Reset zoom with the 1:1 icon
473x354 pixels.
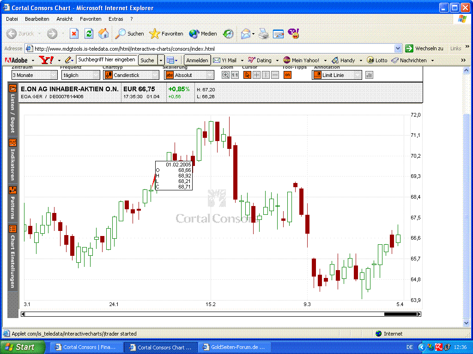[x=235, y=75]
